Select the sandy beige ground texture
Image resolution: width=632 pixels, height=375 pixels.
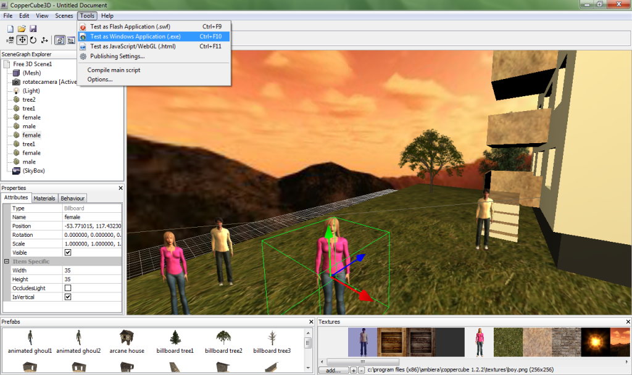538,342
